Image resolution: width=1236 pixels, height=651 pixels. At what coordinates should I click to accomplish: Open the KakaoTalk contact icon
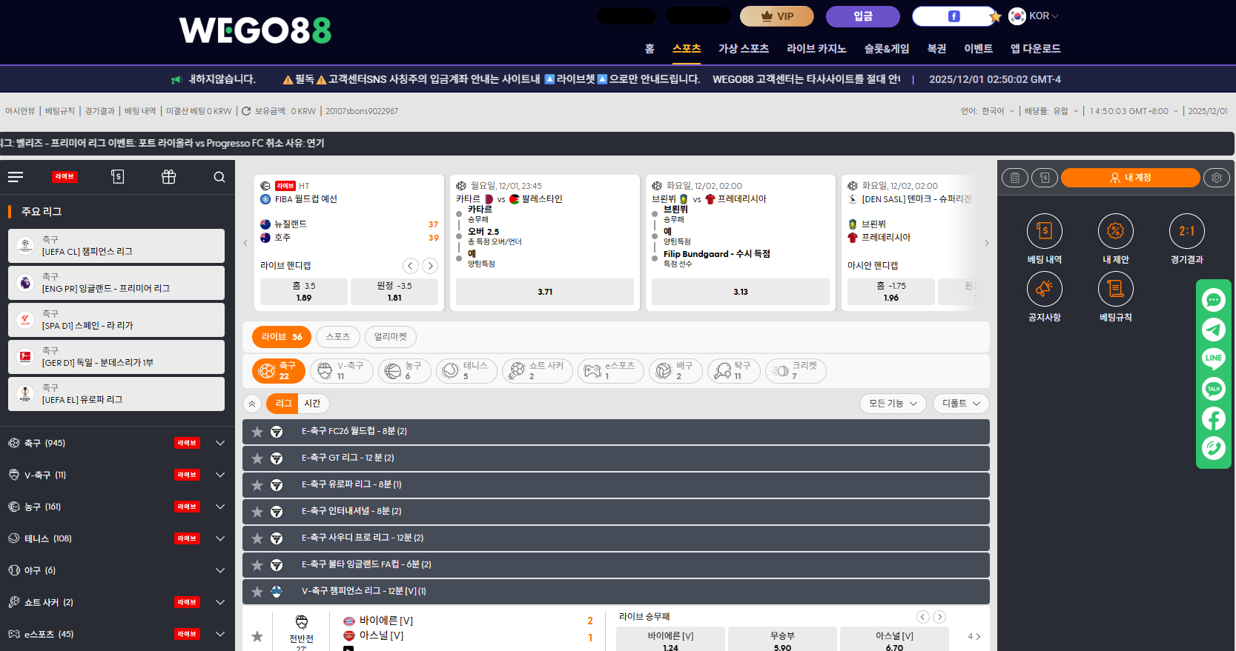[1214, 389]
